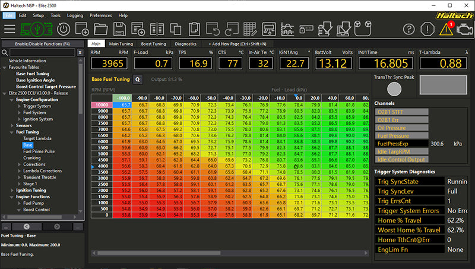Collapse the Engine Configuration tree node
Screen dimensions: 475x269
tap(11, 100)
